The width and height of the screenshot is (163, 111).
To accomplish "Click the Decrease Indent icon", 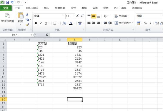I will pyautogui.click(x=105, y=23).
